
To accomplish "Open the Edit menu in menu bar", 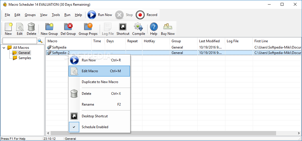I will pos(17,15).
